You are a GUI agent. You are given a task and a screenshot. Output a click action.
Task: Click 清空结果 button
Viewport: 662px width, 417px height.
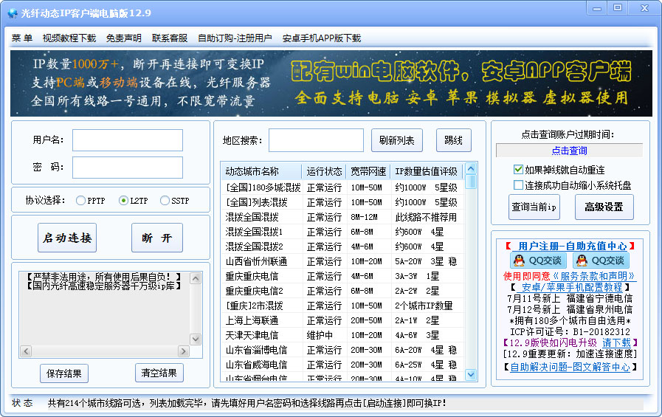coord(159,373)
